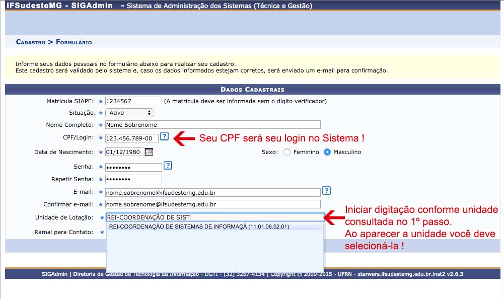Image resolution: width=504 pixels, height=299 pixels.
Task: Click the Confirmar e-mail input field
Action: coord(212,204)
